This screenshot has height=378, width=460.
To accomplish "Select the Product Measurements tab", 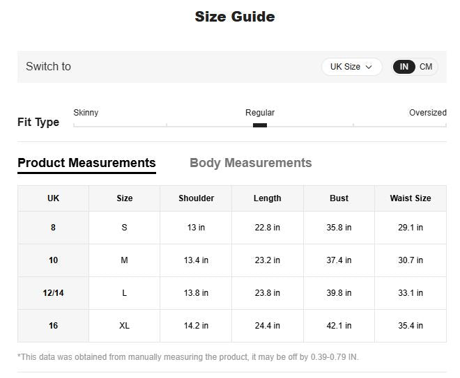I will point(86,163).
